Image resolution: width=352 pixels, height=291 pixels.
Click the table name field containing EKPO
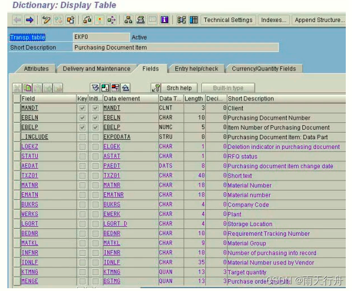click(x=101, y=37)
